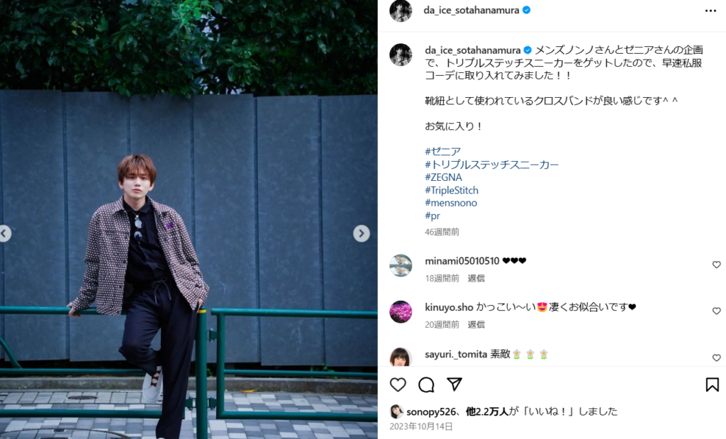Like minami05010510's comment
Image resolution: width=726 pixels, height=439 pixels.
[x=716, y=265]
